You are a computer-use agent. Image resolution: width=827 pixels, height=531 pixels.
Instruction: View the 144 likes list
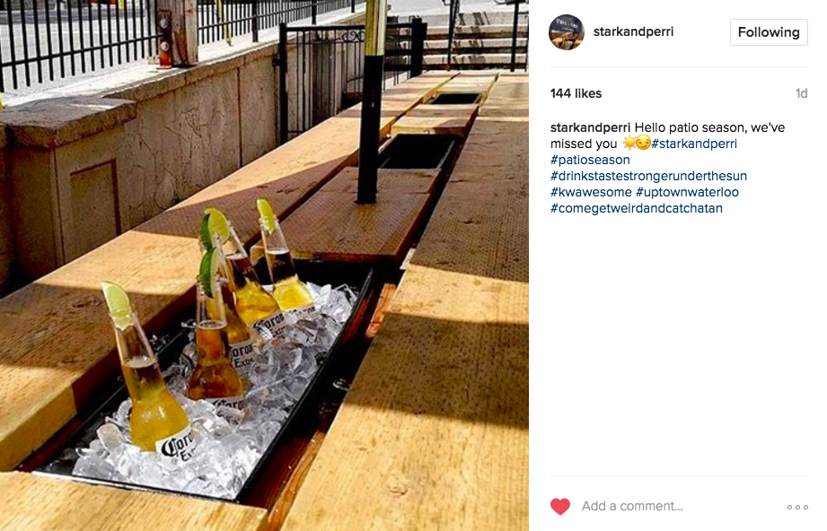coord(576,93)
